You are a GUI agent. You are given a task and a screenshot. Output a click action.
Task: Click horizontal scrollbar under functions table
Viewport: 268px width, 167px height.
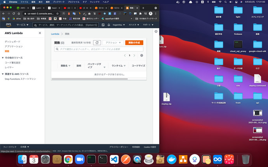tap(90, 79)
